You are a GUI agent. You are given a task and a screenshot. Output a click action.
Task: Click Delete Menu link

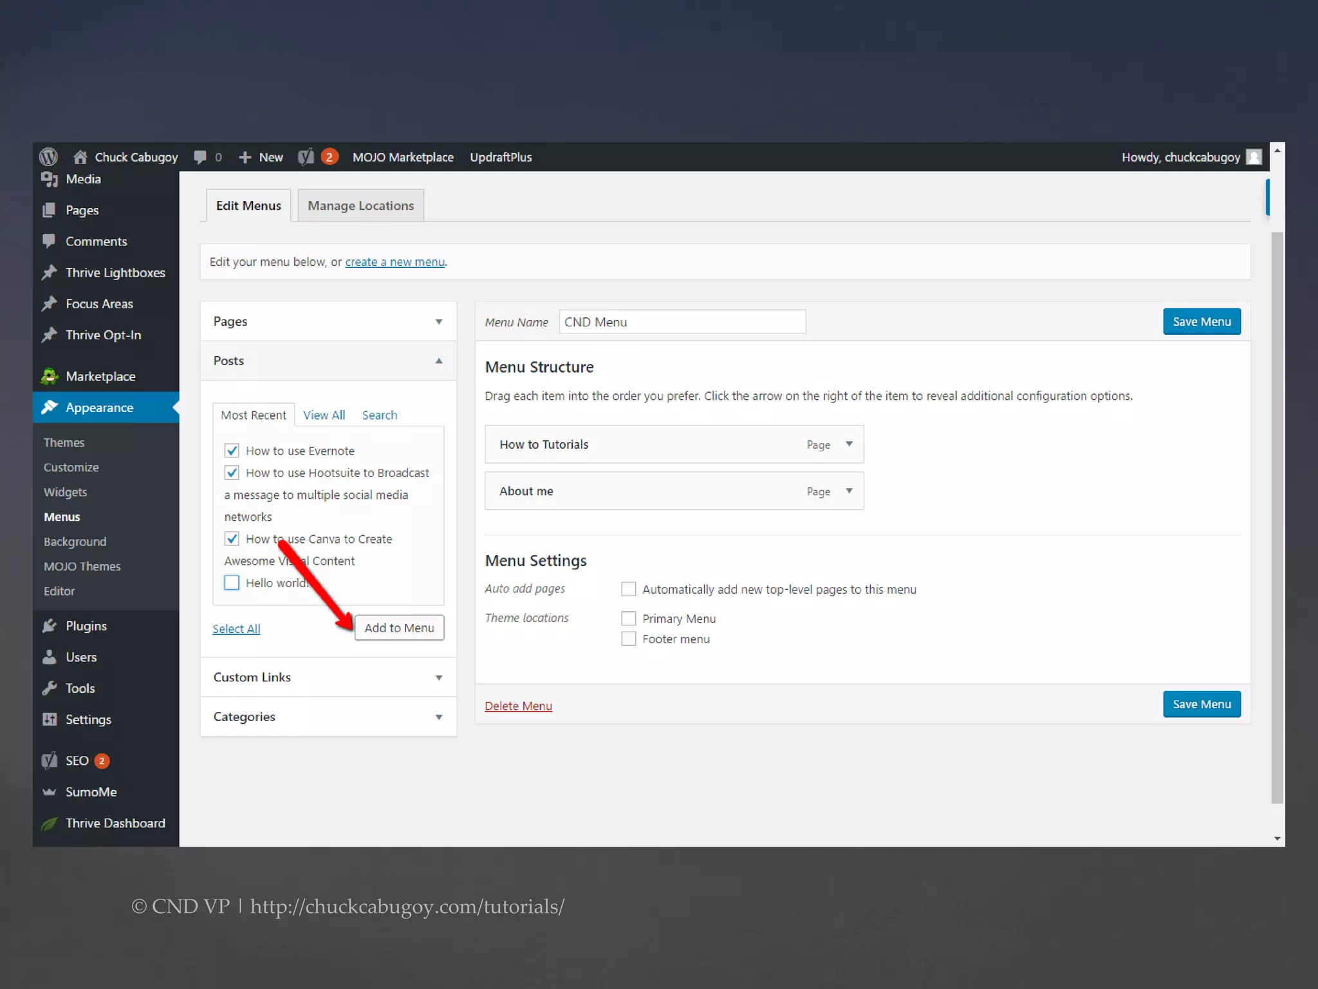coord(519,706)
